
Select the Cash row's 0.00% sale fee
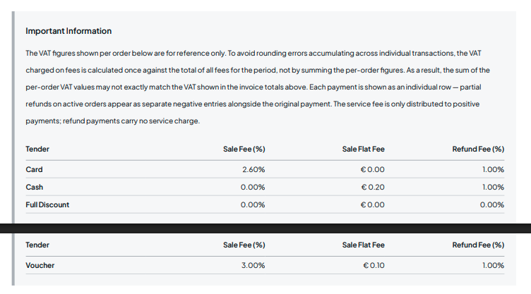(253, 188)
